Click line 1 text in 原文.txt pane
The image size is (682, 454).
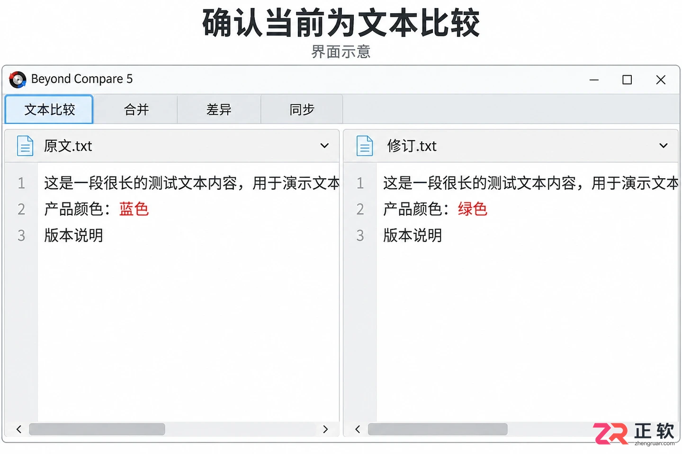coord(192,183)
